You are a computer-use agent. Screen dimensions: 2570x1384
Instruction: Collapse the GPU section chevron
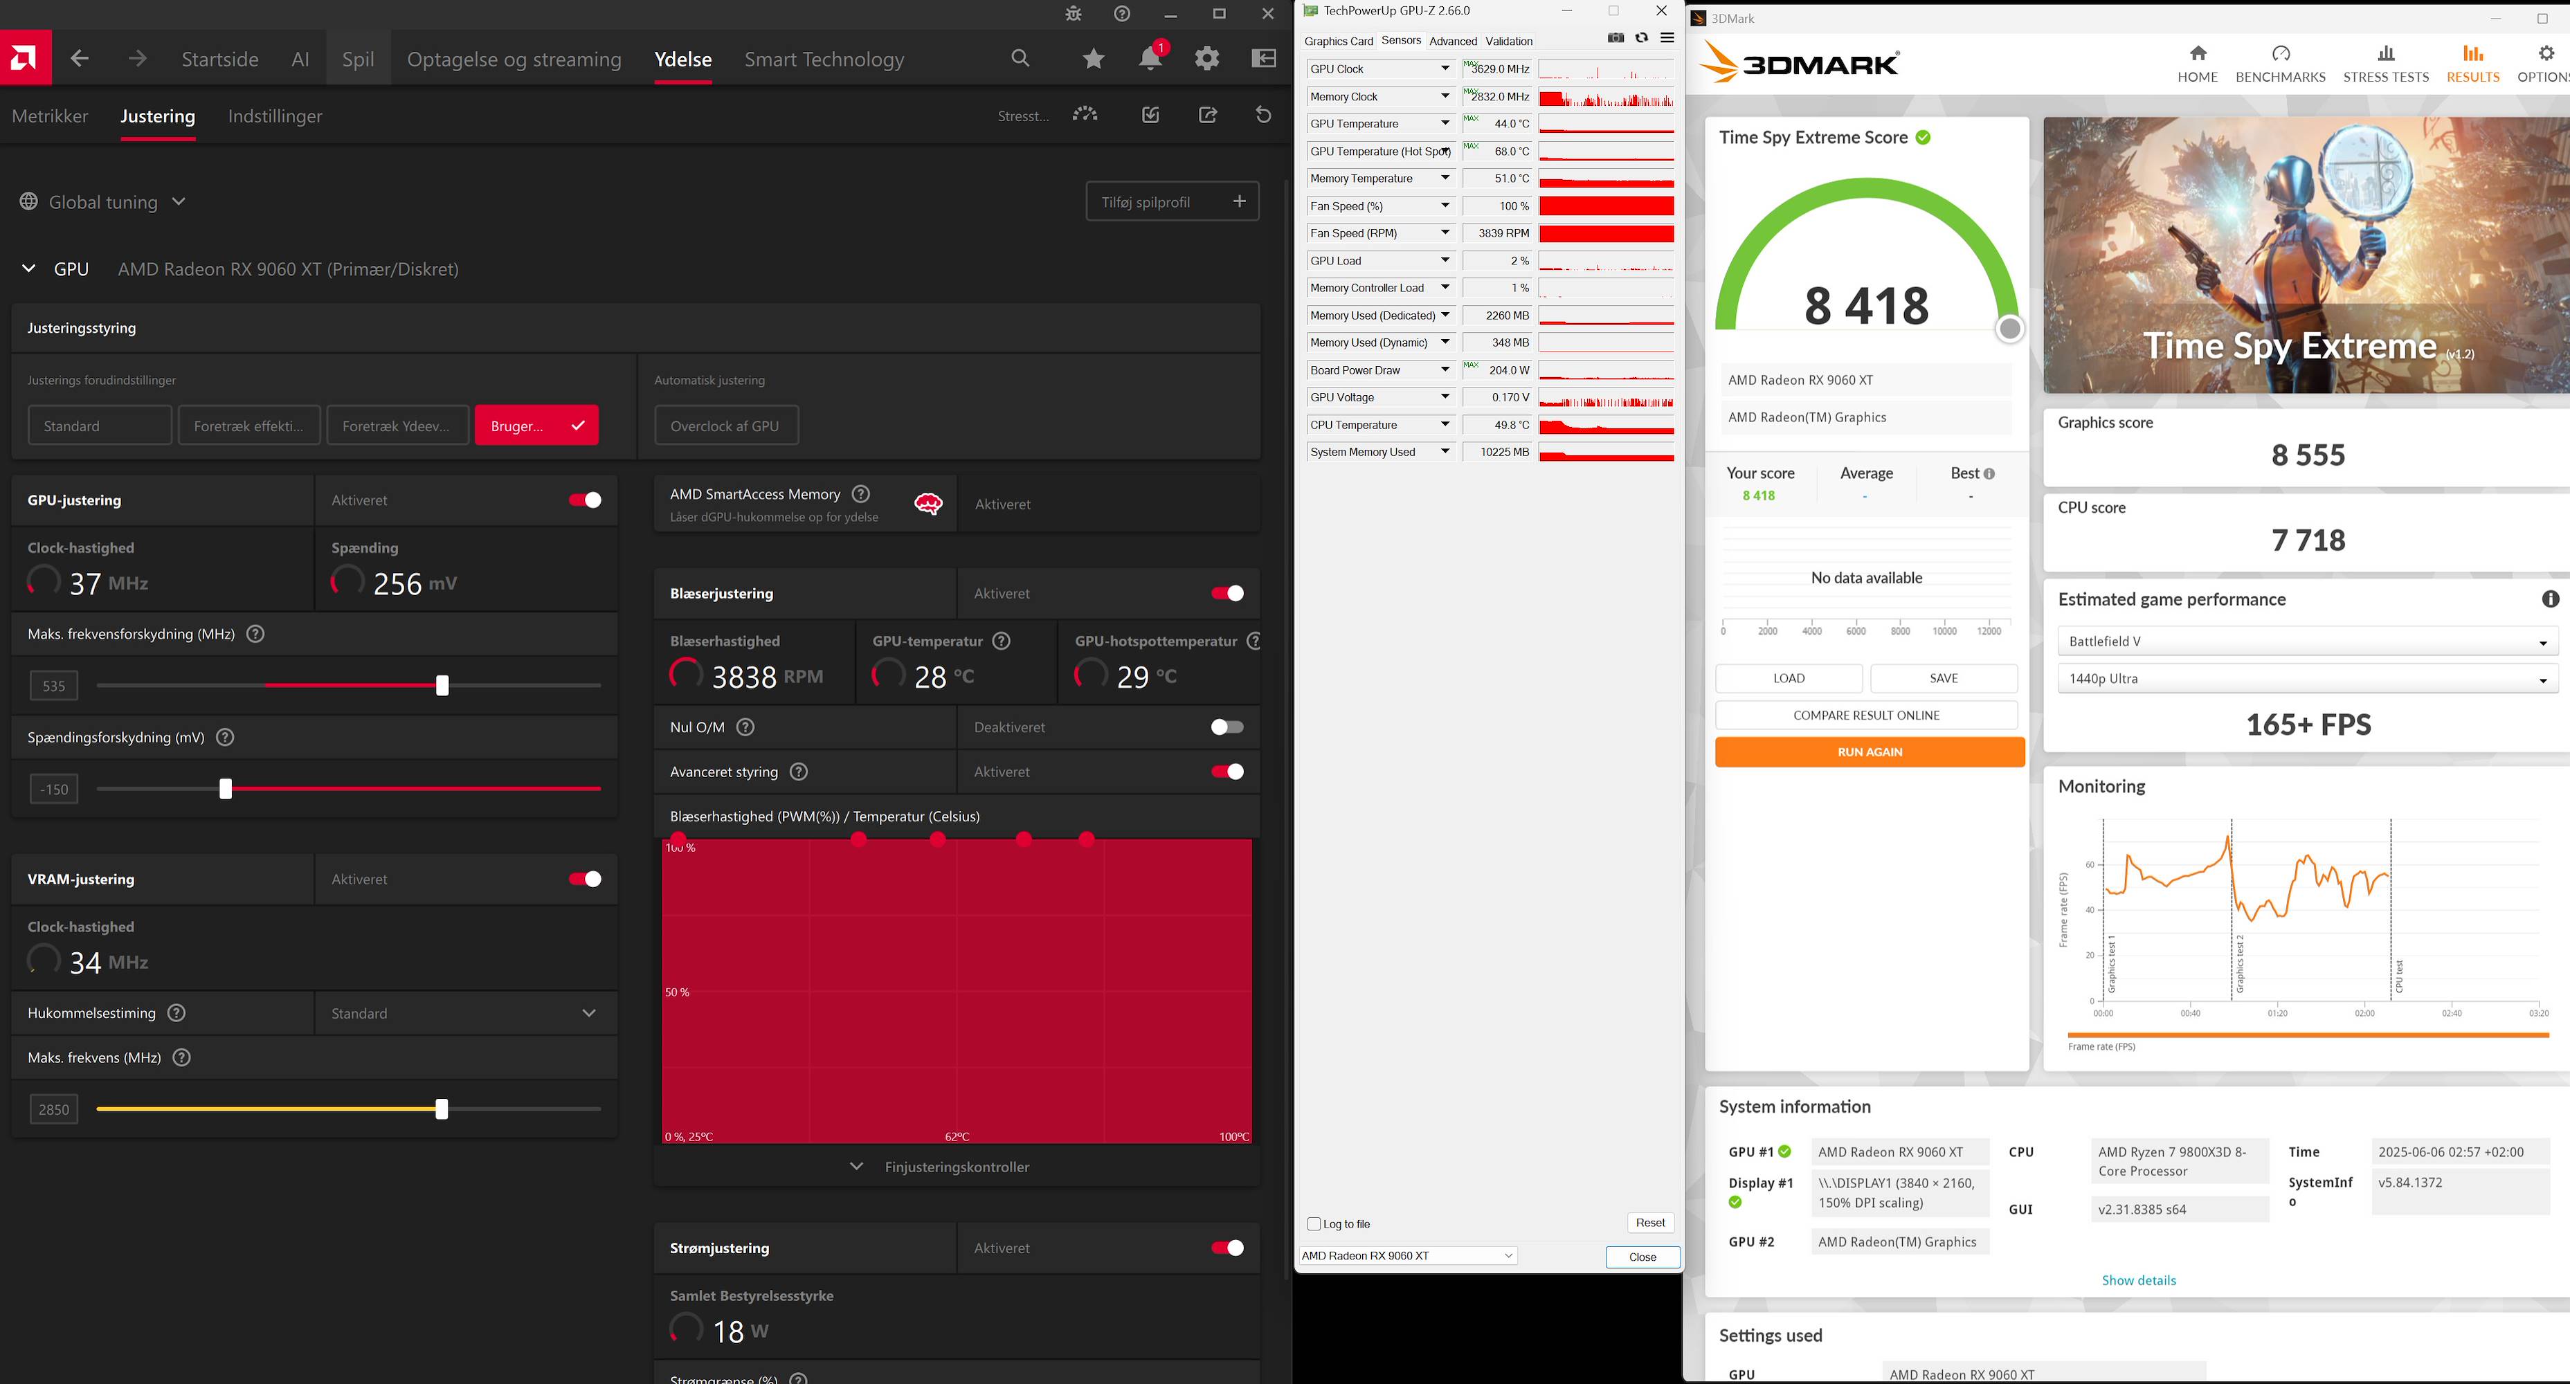tap(29, 268)
